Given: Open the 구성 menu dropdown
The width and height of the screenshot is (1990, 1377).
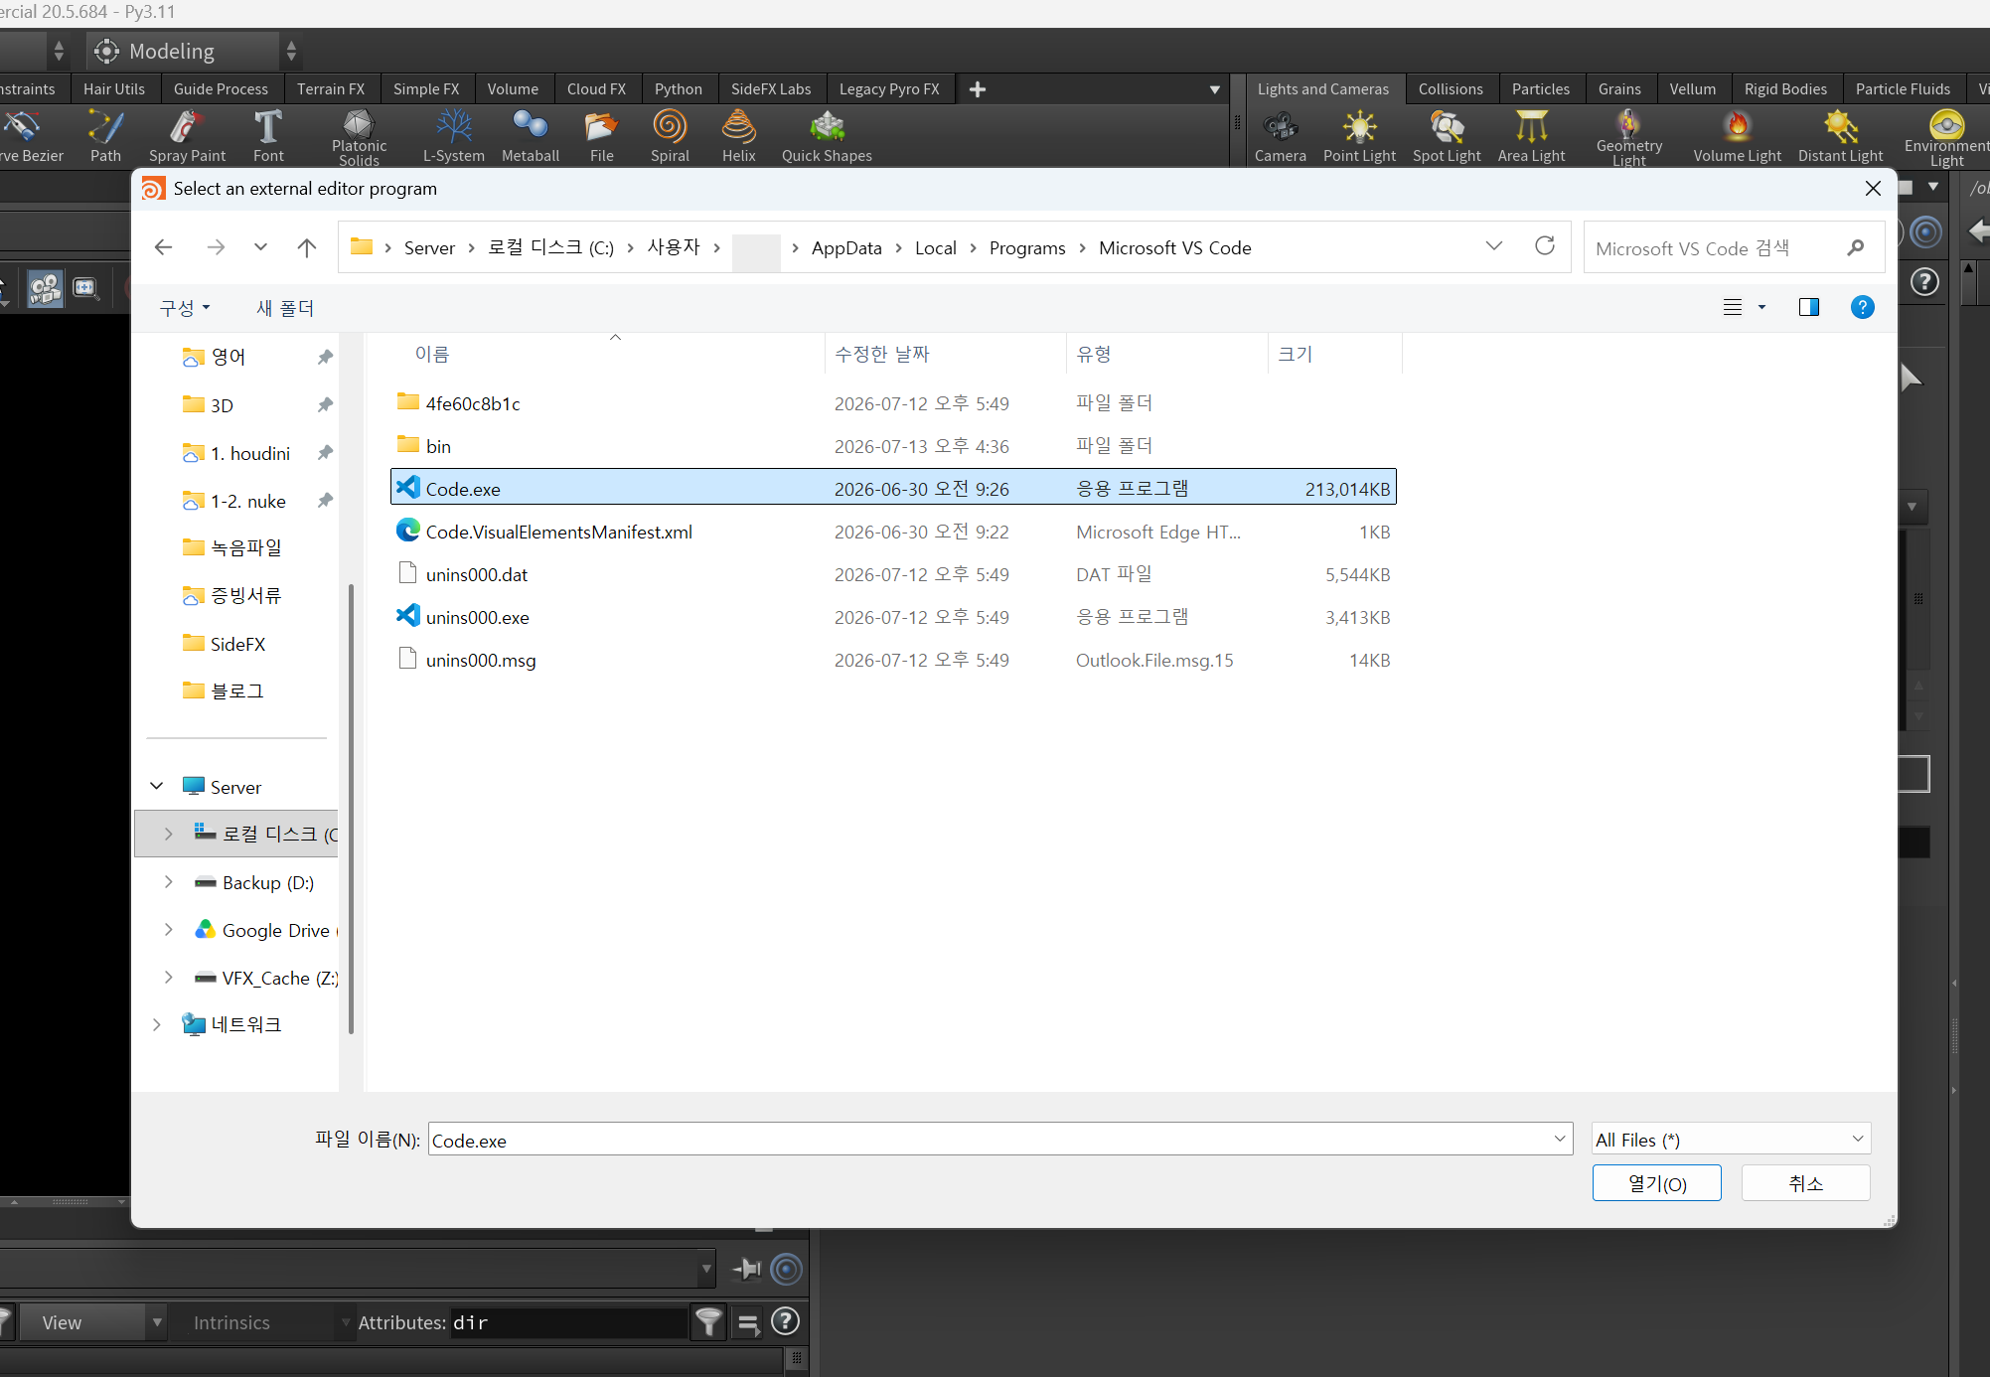Looking at the screenshot, I should click(x=185, y=308).
